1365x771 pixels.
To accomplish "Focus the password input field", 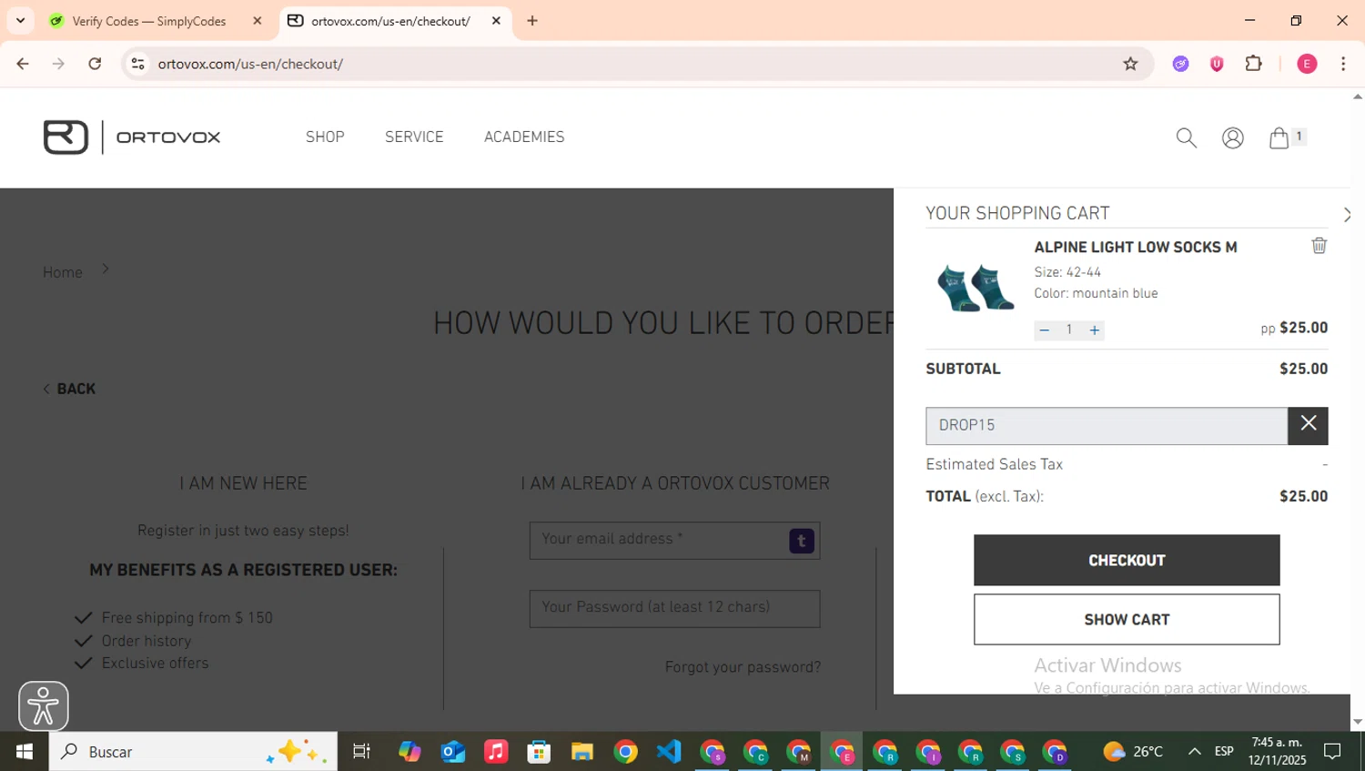I will click(x=674, y=609).
